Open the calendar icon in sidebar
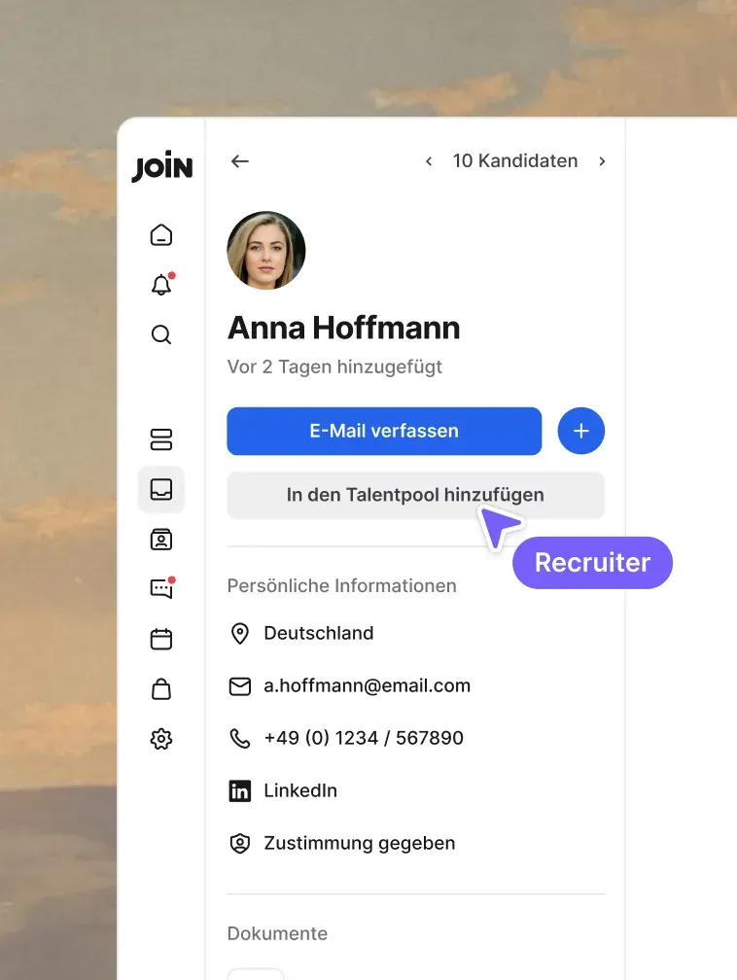Screen dimensions: 737x980 pyautogui.click(x=161, y=640)
